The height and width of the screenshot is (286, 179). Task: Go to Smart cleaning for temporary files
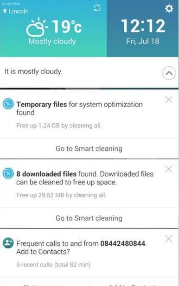click(x=89, y=148)
